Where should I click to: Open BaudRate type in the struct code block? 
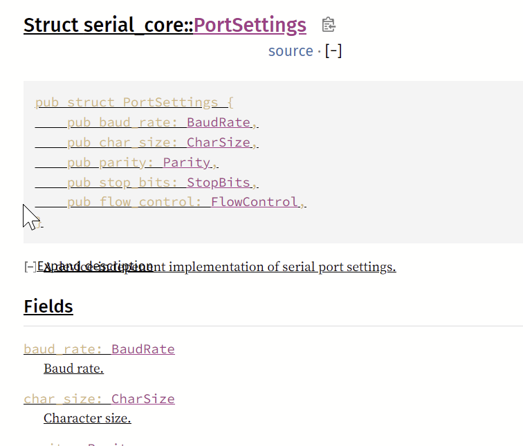click(219, 123)
